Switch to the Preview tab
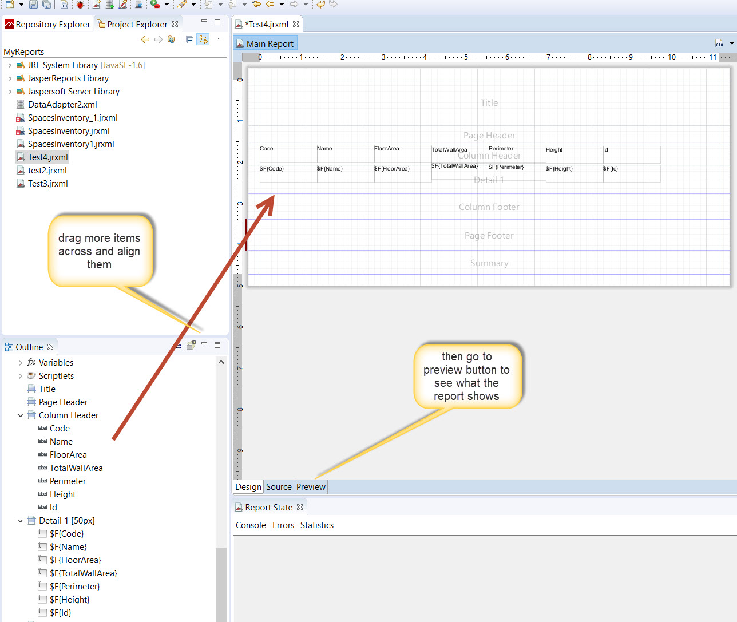Screen dimensions: 737x622 click(311, 487)
